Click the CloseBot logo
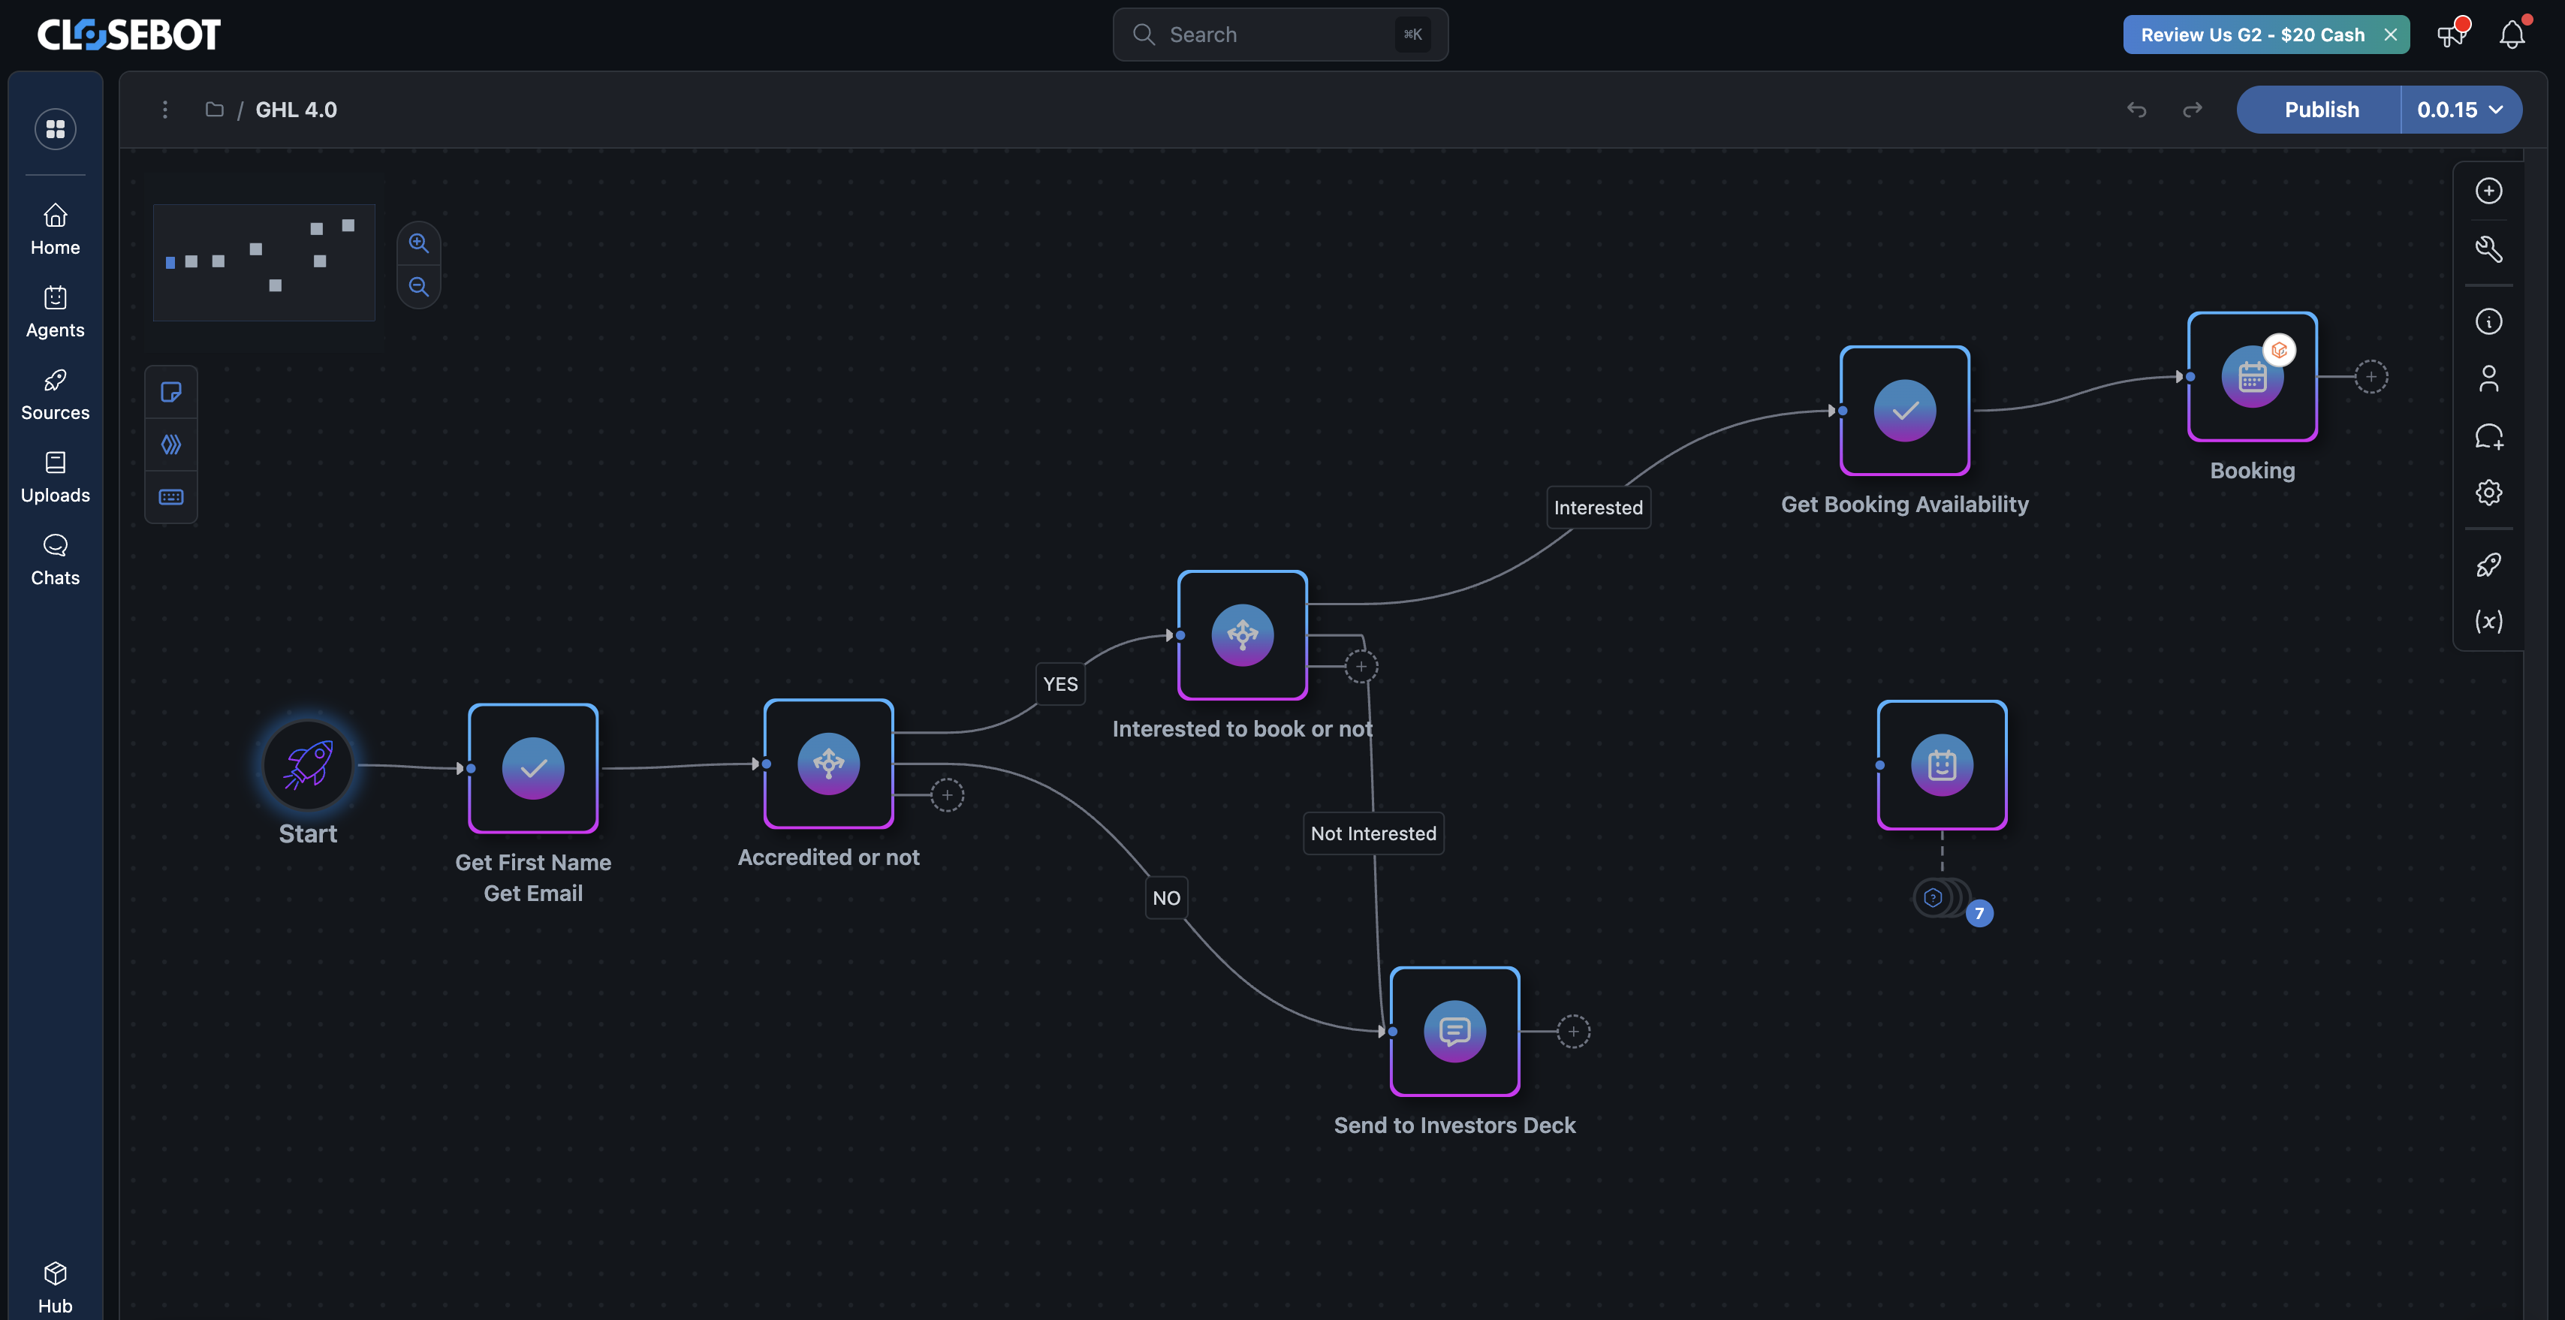 pos(129,35)
